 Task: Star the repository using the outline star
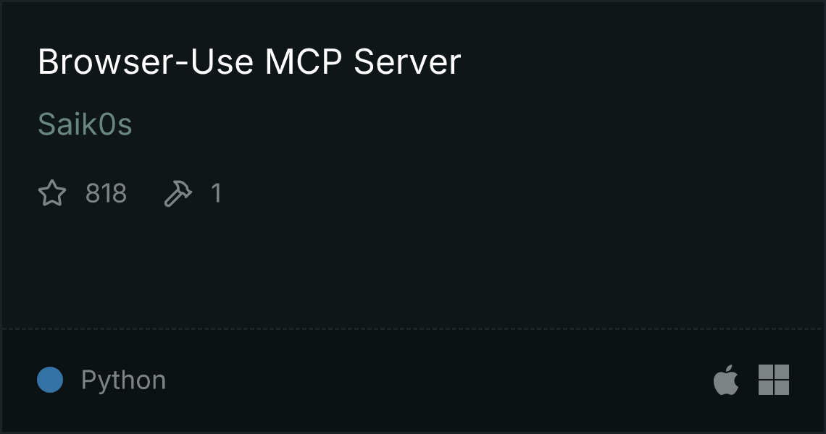pos(52,193)
